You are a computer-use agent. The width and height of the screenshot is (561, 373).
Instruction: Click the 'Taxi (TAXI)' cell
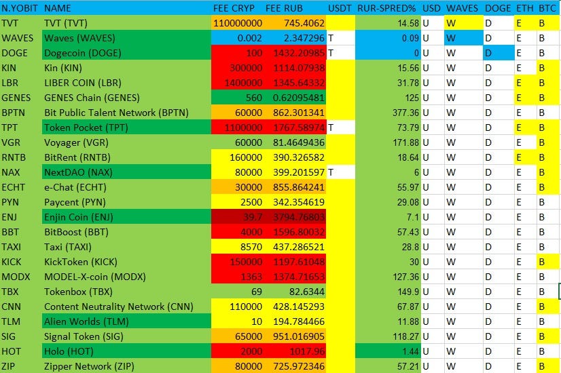[126, 247]
